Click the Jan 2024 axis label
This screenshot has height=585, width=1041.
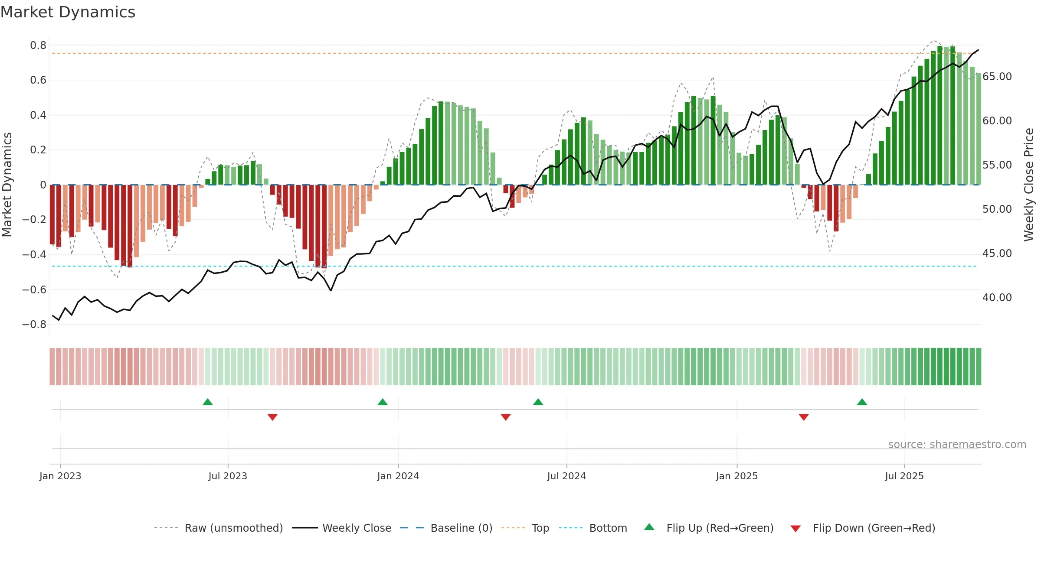[398, 476]
